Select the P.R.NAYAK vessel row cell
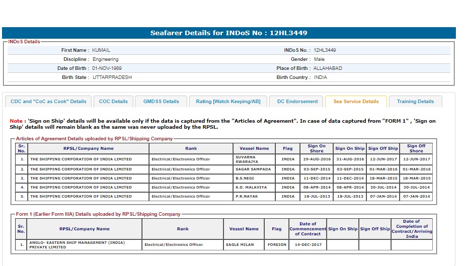 click(x=254, y=197)
